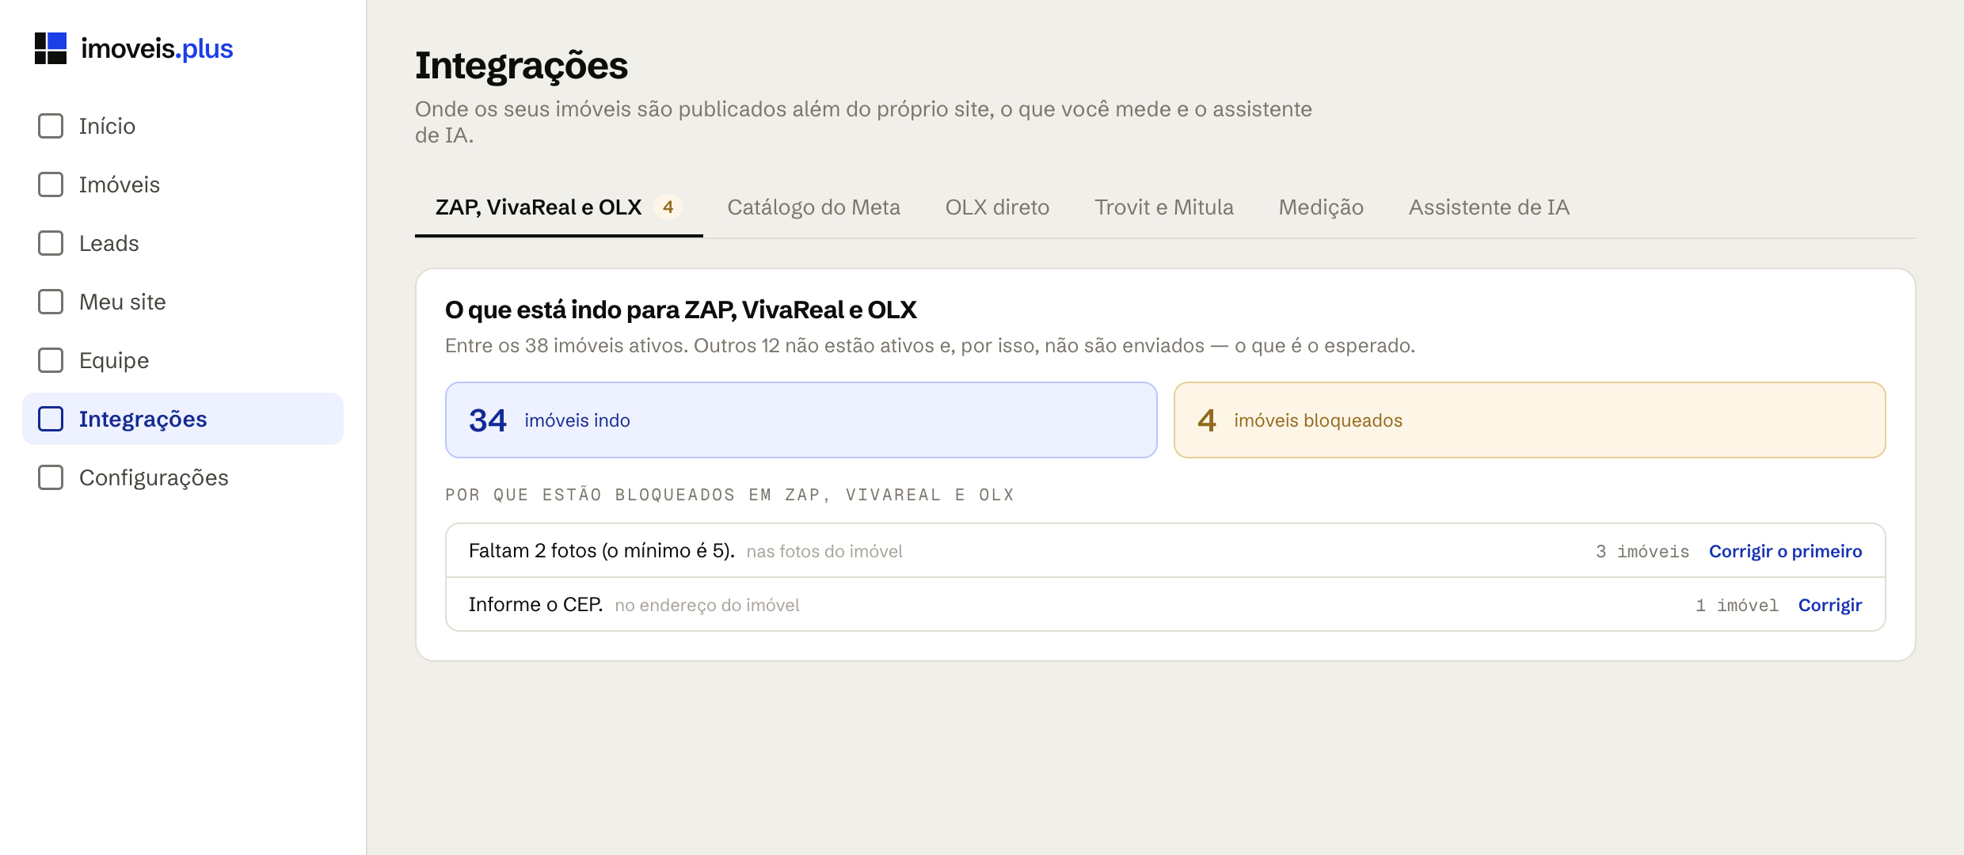This screenshot has height=855, width=1964.
Task: Click the 'Entre os 38 imóveis ativos' description
Action: pyautogui.click(x=930, y=346)
